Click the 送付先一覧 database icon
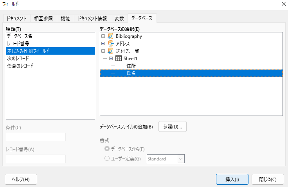Viewport: 288px width, 187px height. pyautogui.click(x=110, y=51)
